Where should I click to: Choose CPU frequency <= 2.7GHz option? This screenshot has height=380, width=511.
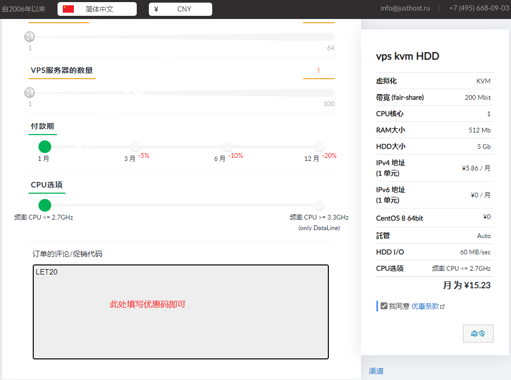click(x=45, y=205)
